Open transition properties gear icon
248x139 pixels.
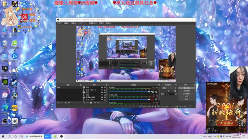pos(175,91)
